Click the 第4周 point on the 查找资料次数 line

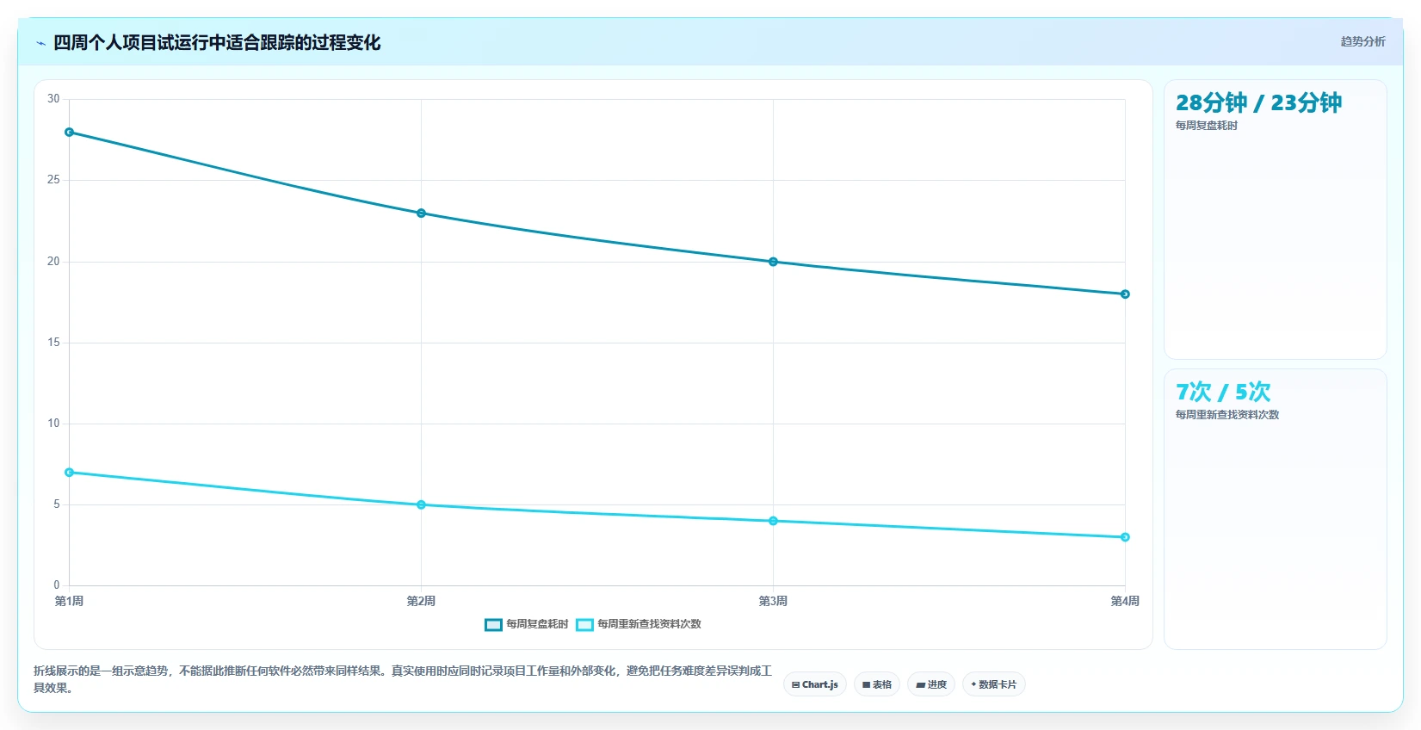click(1125, 537)
